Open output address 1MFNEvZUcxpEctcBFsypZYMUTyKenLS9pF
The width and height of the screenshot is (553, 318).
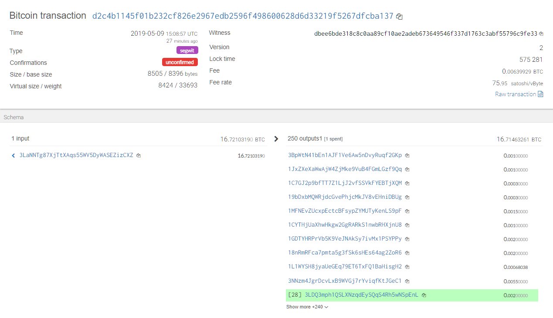345,211
